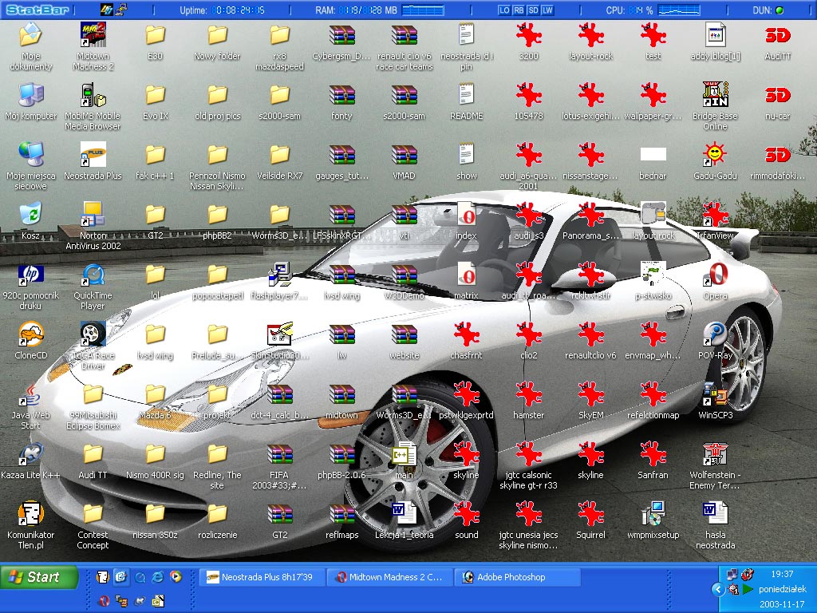The image size is (817, 613).
Task: Switch to Midtown Madness 2 taskbar window
Action: tap(389, 577)
